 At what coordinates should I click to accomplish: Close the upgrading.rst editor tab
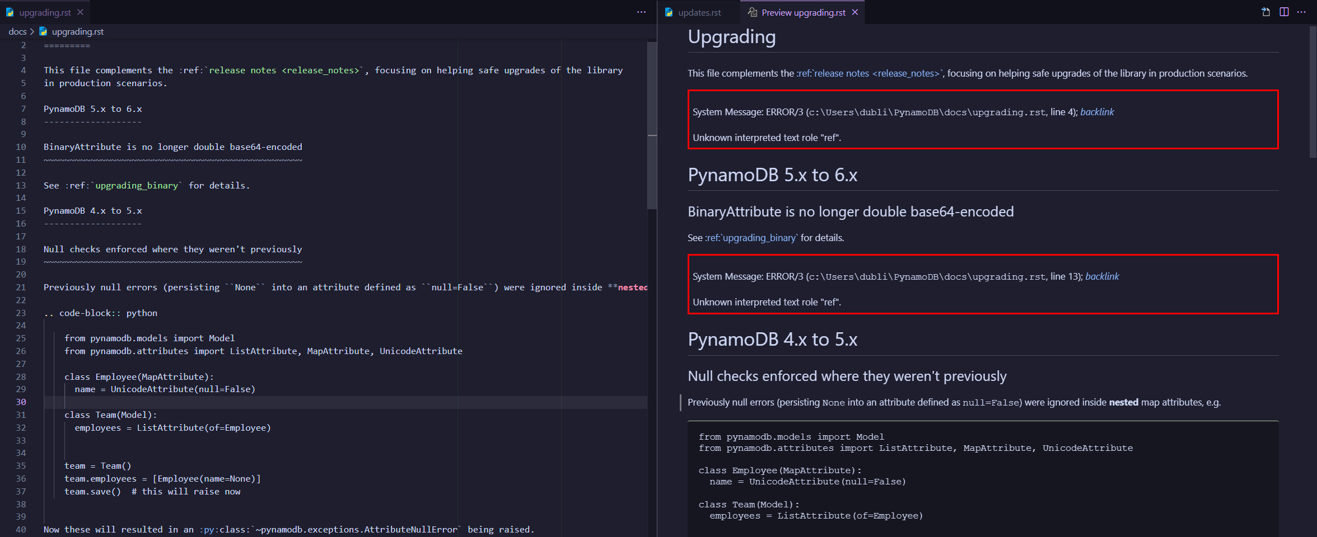(80, 12)
